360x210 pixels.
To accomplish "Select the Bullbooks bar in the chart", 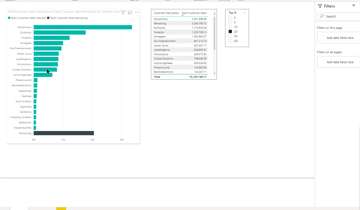I will tap(60, 33).
